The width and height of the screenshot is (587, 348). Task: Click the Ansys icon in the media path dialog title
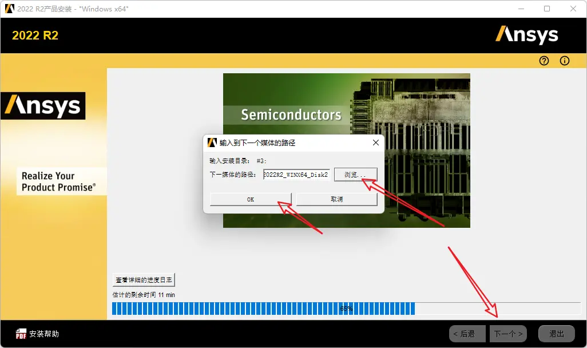212,143
